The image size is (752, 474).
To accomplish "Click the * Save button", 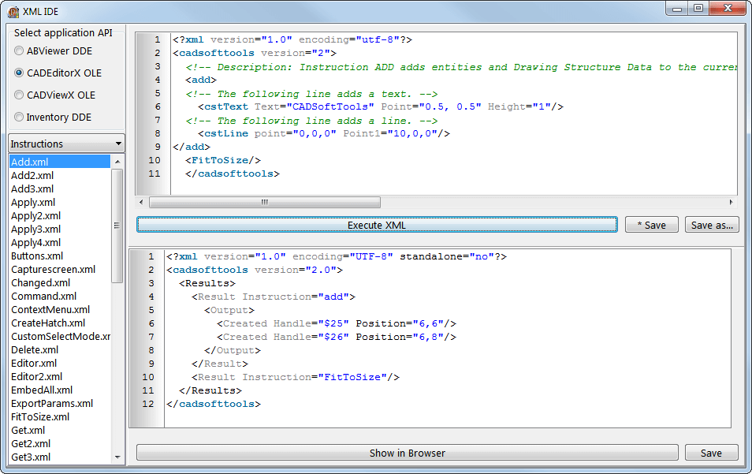I will [x=651, y=225].
